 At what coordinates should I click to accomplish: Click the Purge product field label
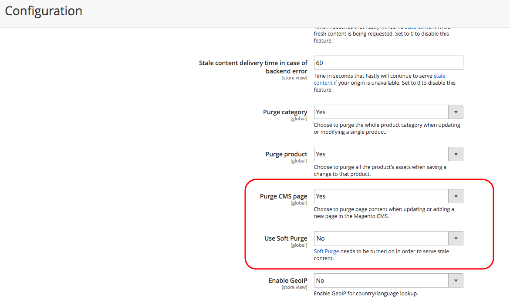pos(286,154)
